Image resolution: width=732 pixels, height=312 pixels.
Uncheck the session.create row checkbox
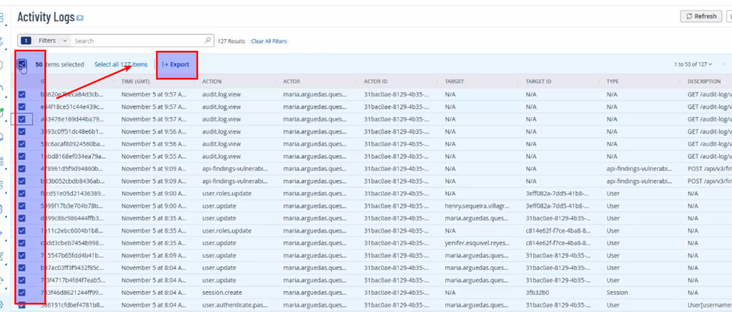[x=22, y=292]
